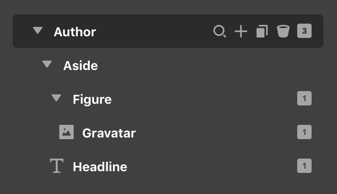Screen dimensions: 337x194
Task: Click the count badge 3 on Author
Action: pos(304,31)
